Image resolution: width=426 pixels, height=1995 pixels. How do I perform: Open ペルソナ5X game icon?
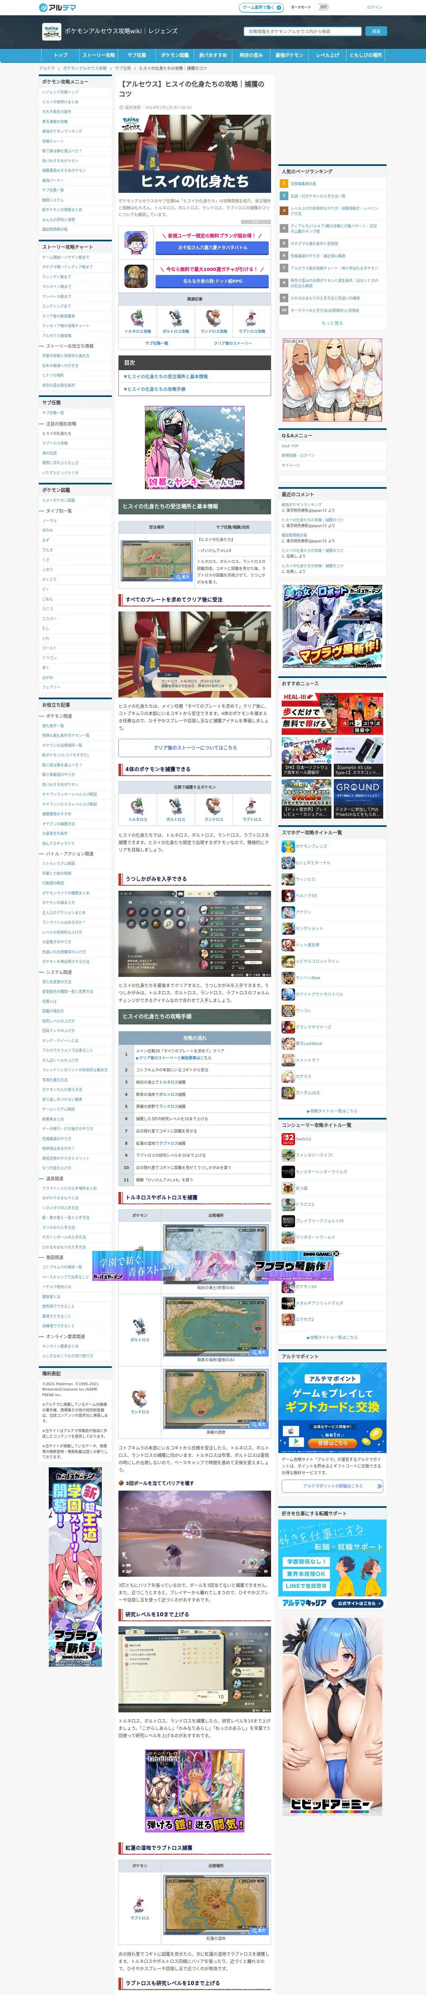tap(288, 896)
